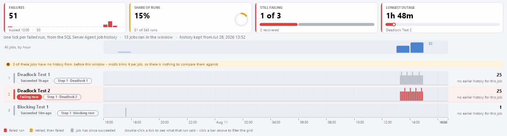
Task: Click the red 'Failing now' badge
Action: 29,97
